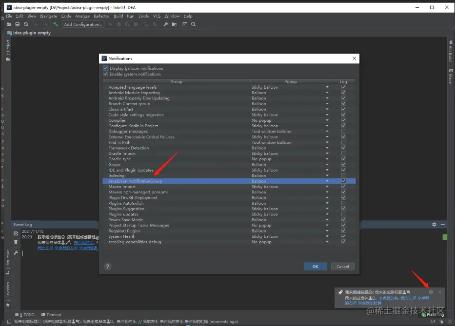Open the Navigate menu

[48, 16]
